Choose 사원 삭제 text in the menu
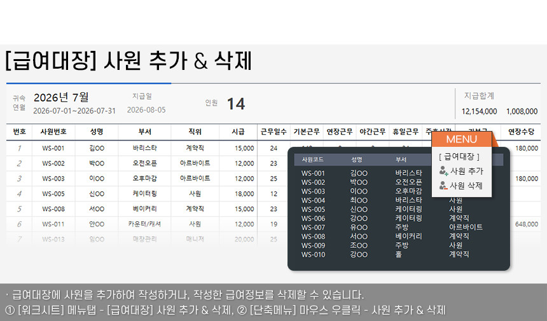Screen dimensions: 547x321 [467, 186]
